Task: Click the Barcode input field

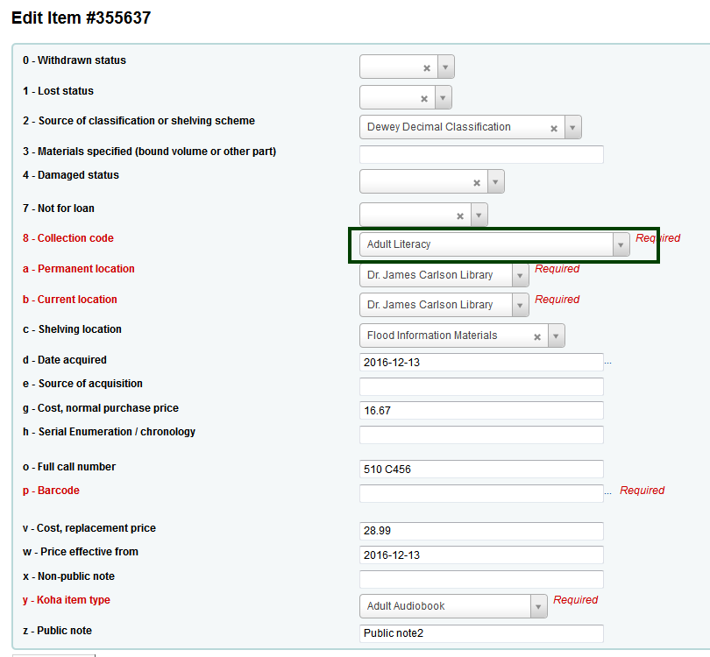Action: pyautogui.click(x=481, y=493)
